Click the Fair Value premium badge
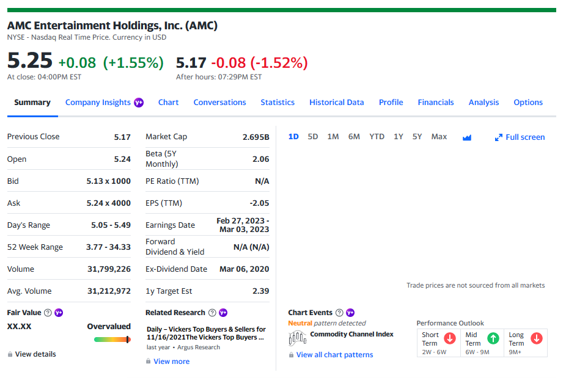 [x=59, y=313]
